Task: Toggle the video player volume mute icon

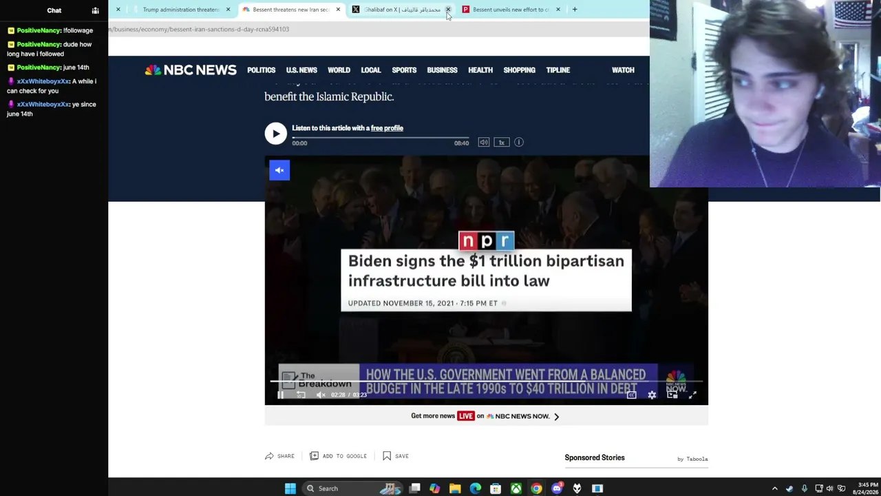Action: point(321,395)
